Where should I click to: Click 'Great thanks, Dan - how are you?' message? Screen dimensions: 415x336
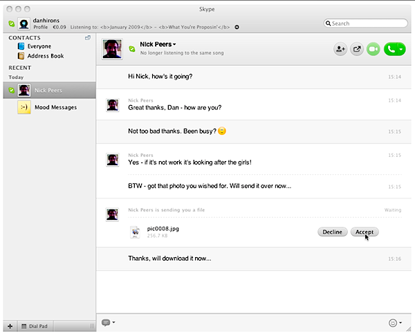tap(175, 108)
